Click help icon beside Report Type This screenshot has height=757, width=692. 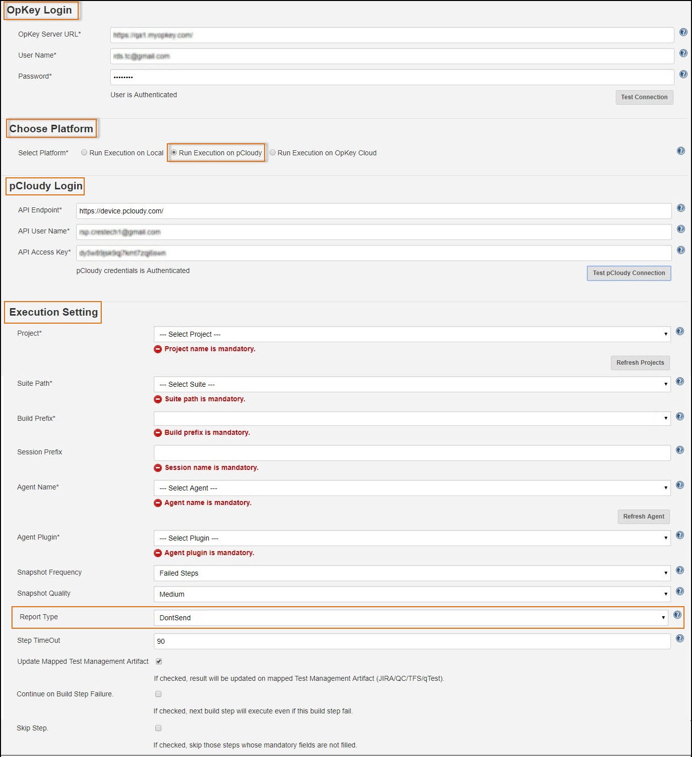pos(677,615)
